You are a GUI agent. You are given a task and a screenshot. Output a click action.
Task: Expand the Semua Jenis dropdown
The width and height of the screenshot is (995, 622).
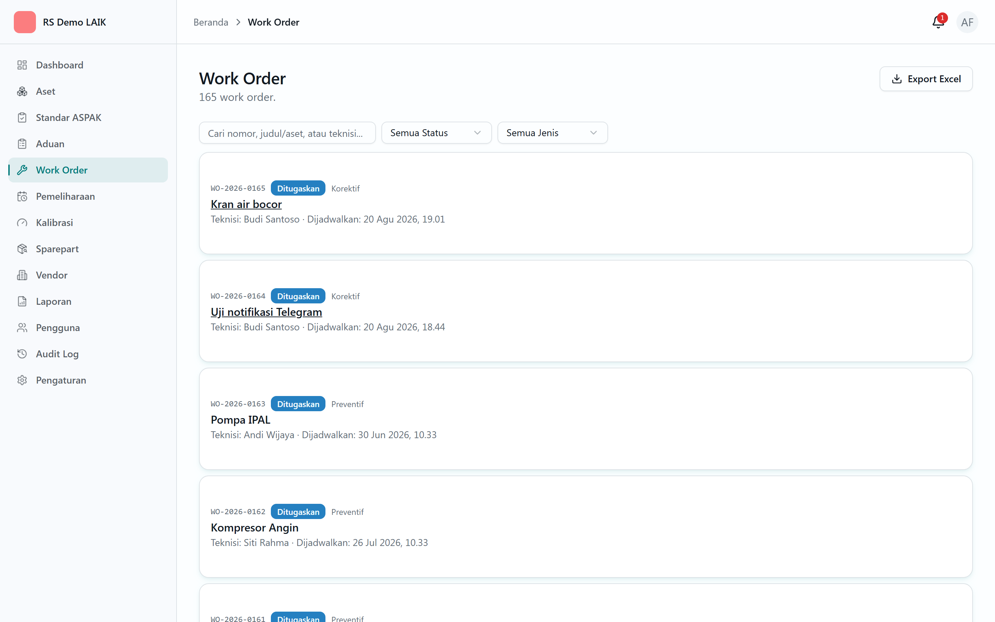[552, 133]
